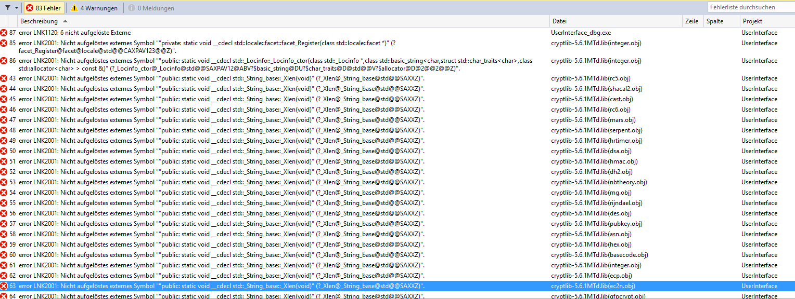The width and height of the screenshot is (795, 299).
Task: Click the red error icon of entry 87
Action: click(x=4, y=33)
